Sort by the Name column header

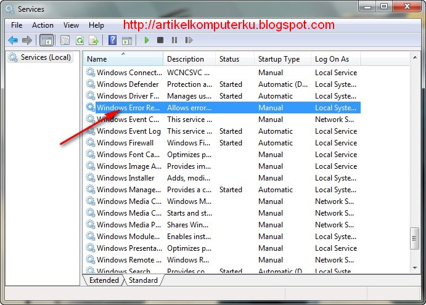pyautogui.click(x=123, y=59)
